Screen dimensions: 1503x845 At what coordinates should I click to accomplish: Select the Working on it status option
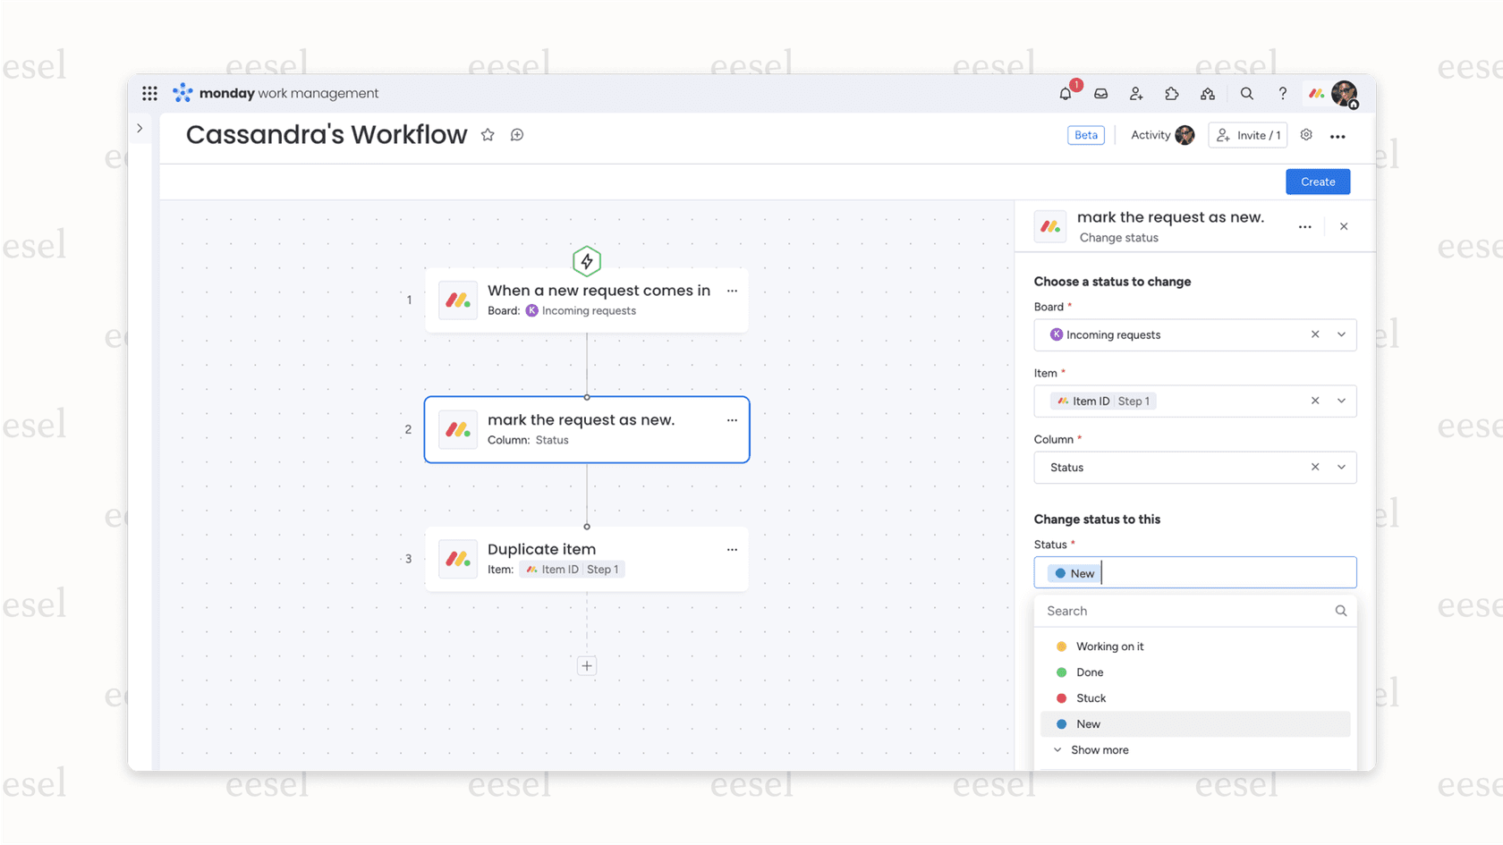1109,646
